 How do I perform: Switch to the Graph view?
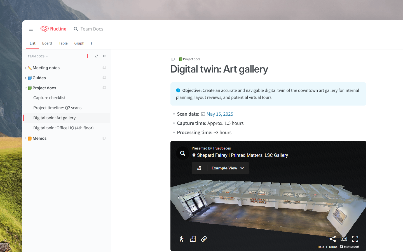tap(79, 43)
